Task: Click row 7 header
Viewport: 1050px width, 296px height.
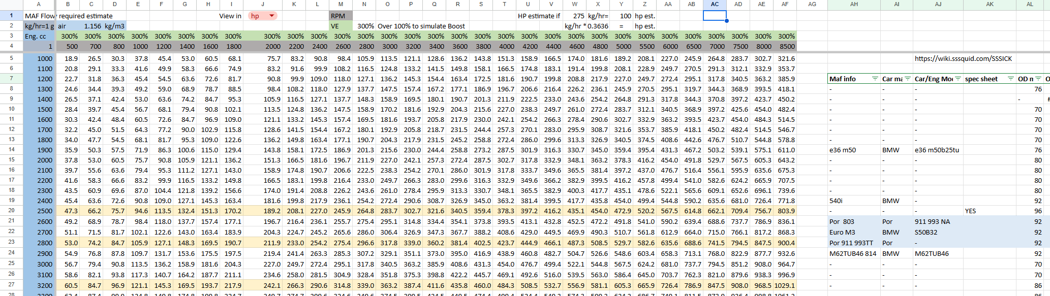Action: [11, 79]
